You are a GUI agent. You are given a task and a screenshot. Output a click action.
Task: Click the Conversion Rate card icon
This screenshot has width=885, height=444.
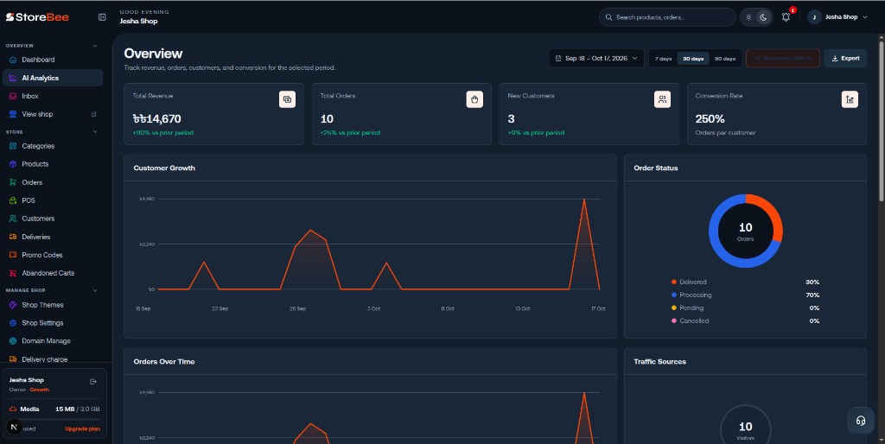(x=850, y=99)
